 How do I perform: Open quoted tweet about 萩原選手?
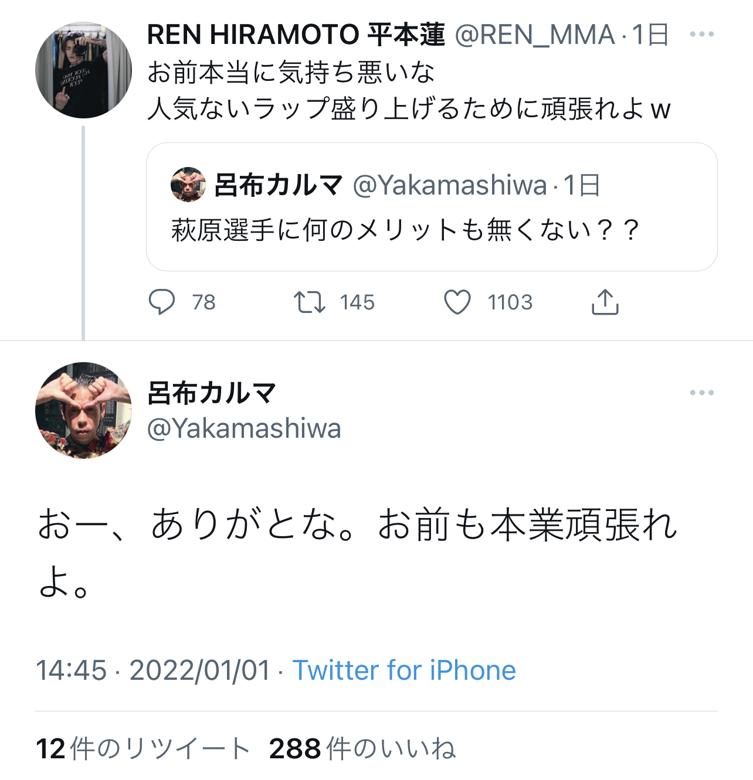point(431,229)
